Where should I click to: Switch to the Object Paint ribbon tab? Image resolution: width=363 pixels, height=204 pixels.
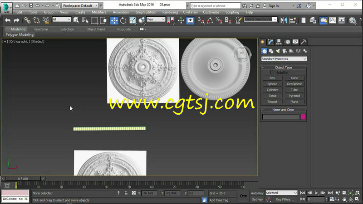click(x=96, y=29)
